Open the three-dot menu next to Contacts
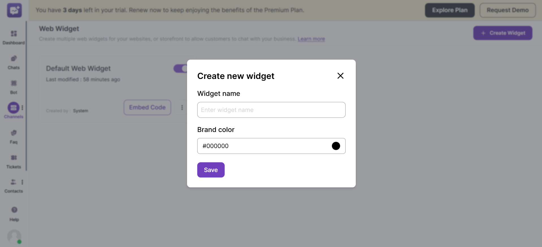The width and height of the screenshot is (542, 247). point(22,182)
